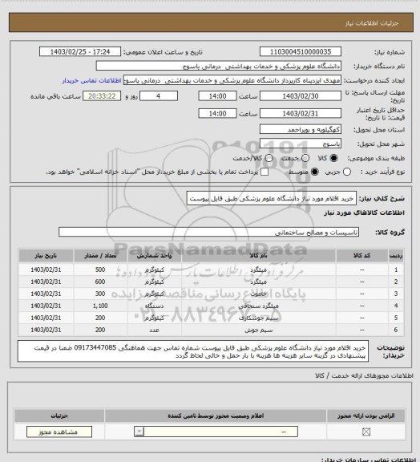Open the اطلاعات تماس خریدار link
420x462 pixels.
coord(91,80)
